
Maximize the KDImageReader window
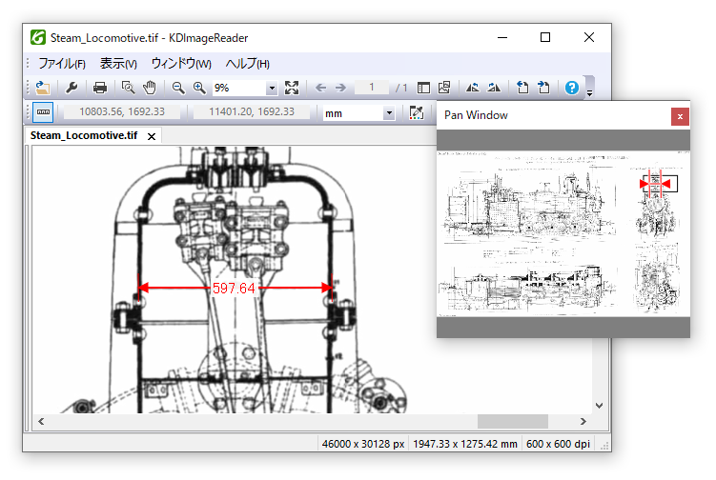tap(545, 37)
